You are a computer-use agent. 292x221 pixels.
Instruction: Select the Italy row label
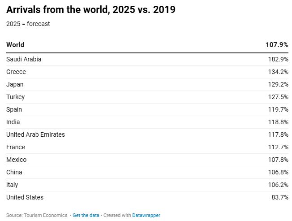coord(12,185)
